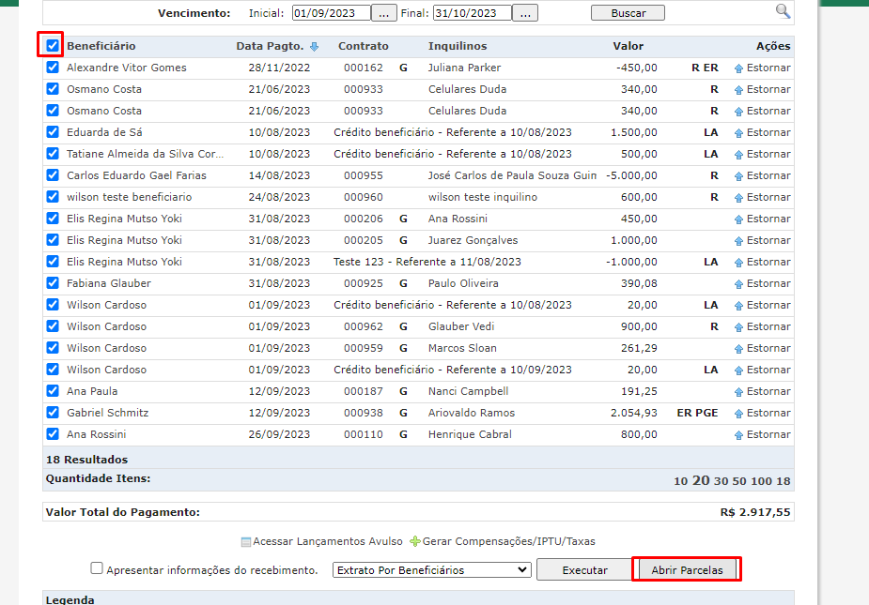Sort by Beneficiário column header
The width and height of the screenshot is (869, 605).
[101, 46]
